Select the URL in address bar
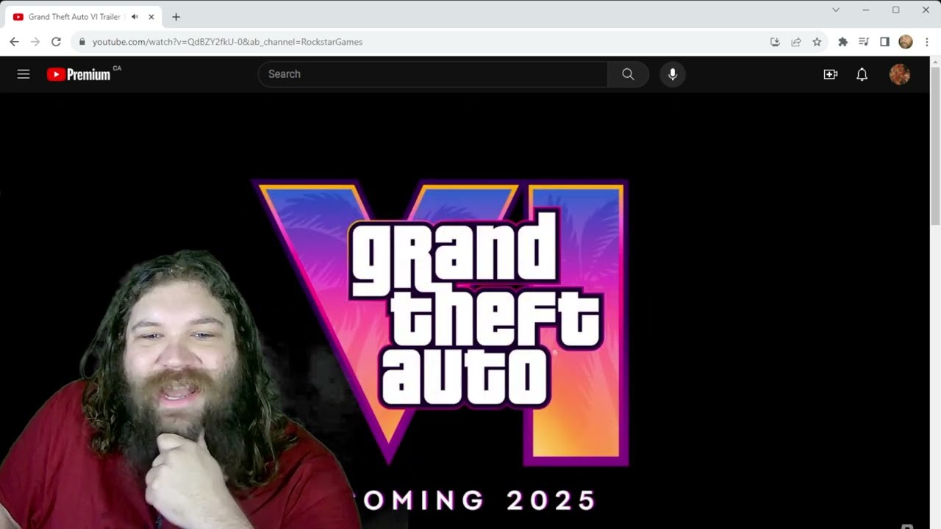The width and height of the screenshot is (941, 529). point(228,42)
